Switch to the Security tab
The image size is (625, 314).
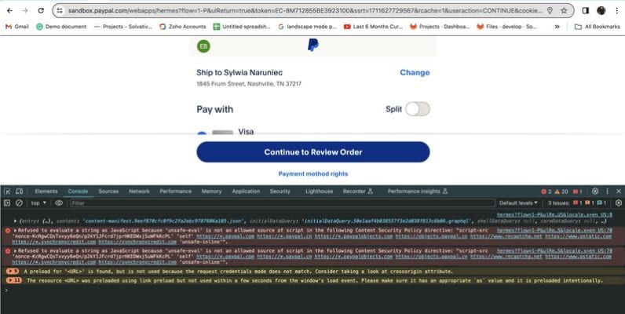coord(280,192)
